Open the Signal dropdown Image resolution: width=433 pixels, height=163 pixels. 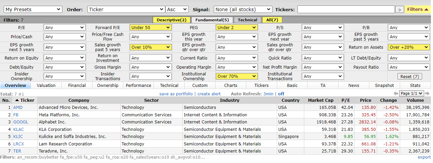tap(243, 9)
